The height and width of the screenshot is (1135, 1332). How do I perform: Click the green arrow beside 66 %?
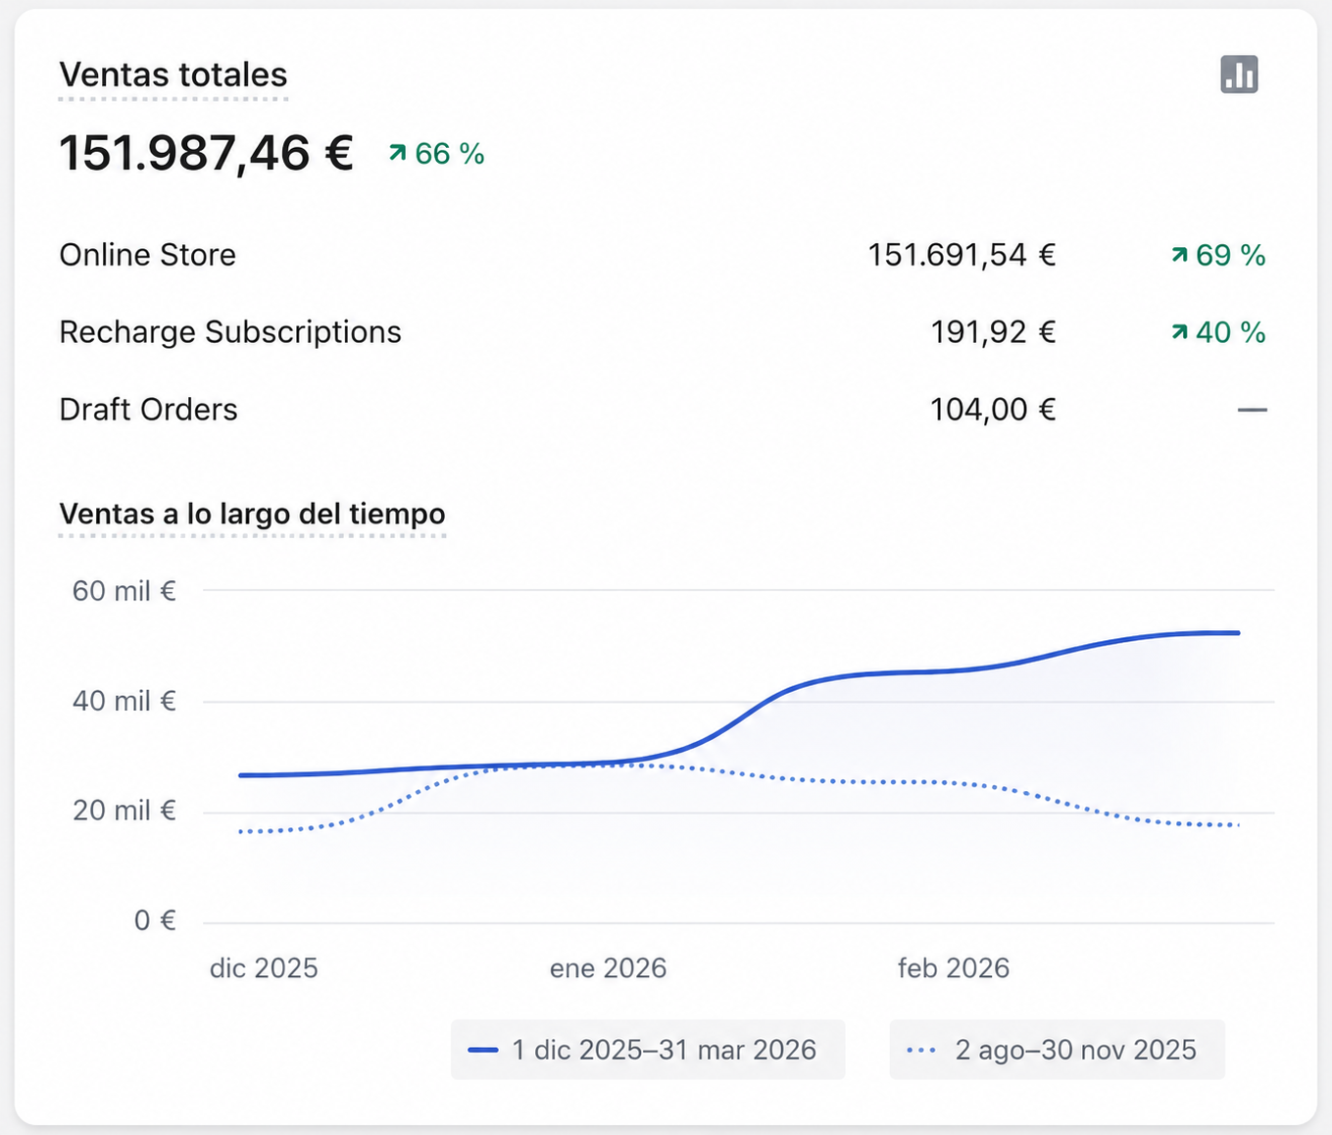pyautogui.click(x=397, y=153)
